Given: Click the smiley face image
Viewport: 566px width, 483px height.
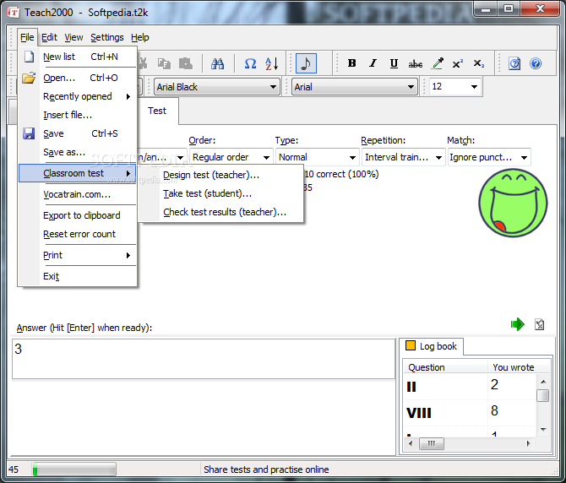Looking at the screenshot, I should click(x=513, y=203).
